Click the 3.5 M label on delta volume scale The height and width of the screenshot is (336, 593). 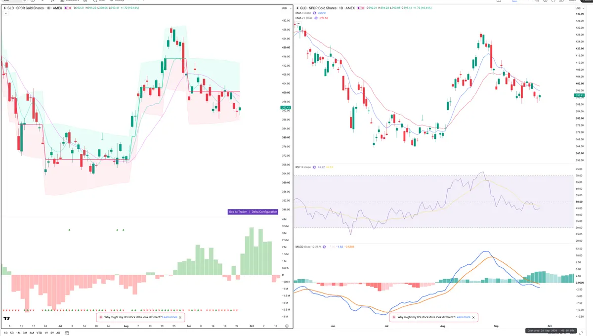285,226
